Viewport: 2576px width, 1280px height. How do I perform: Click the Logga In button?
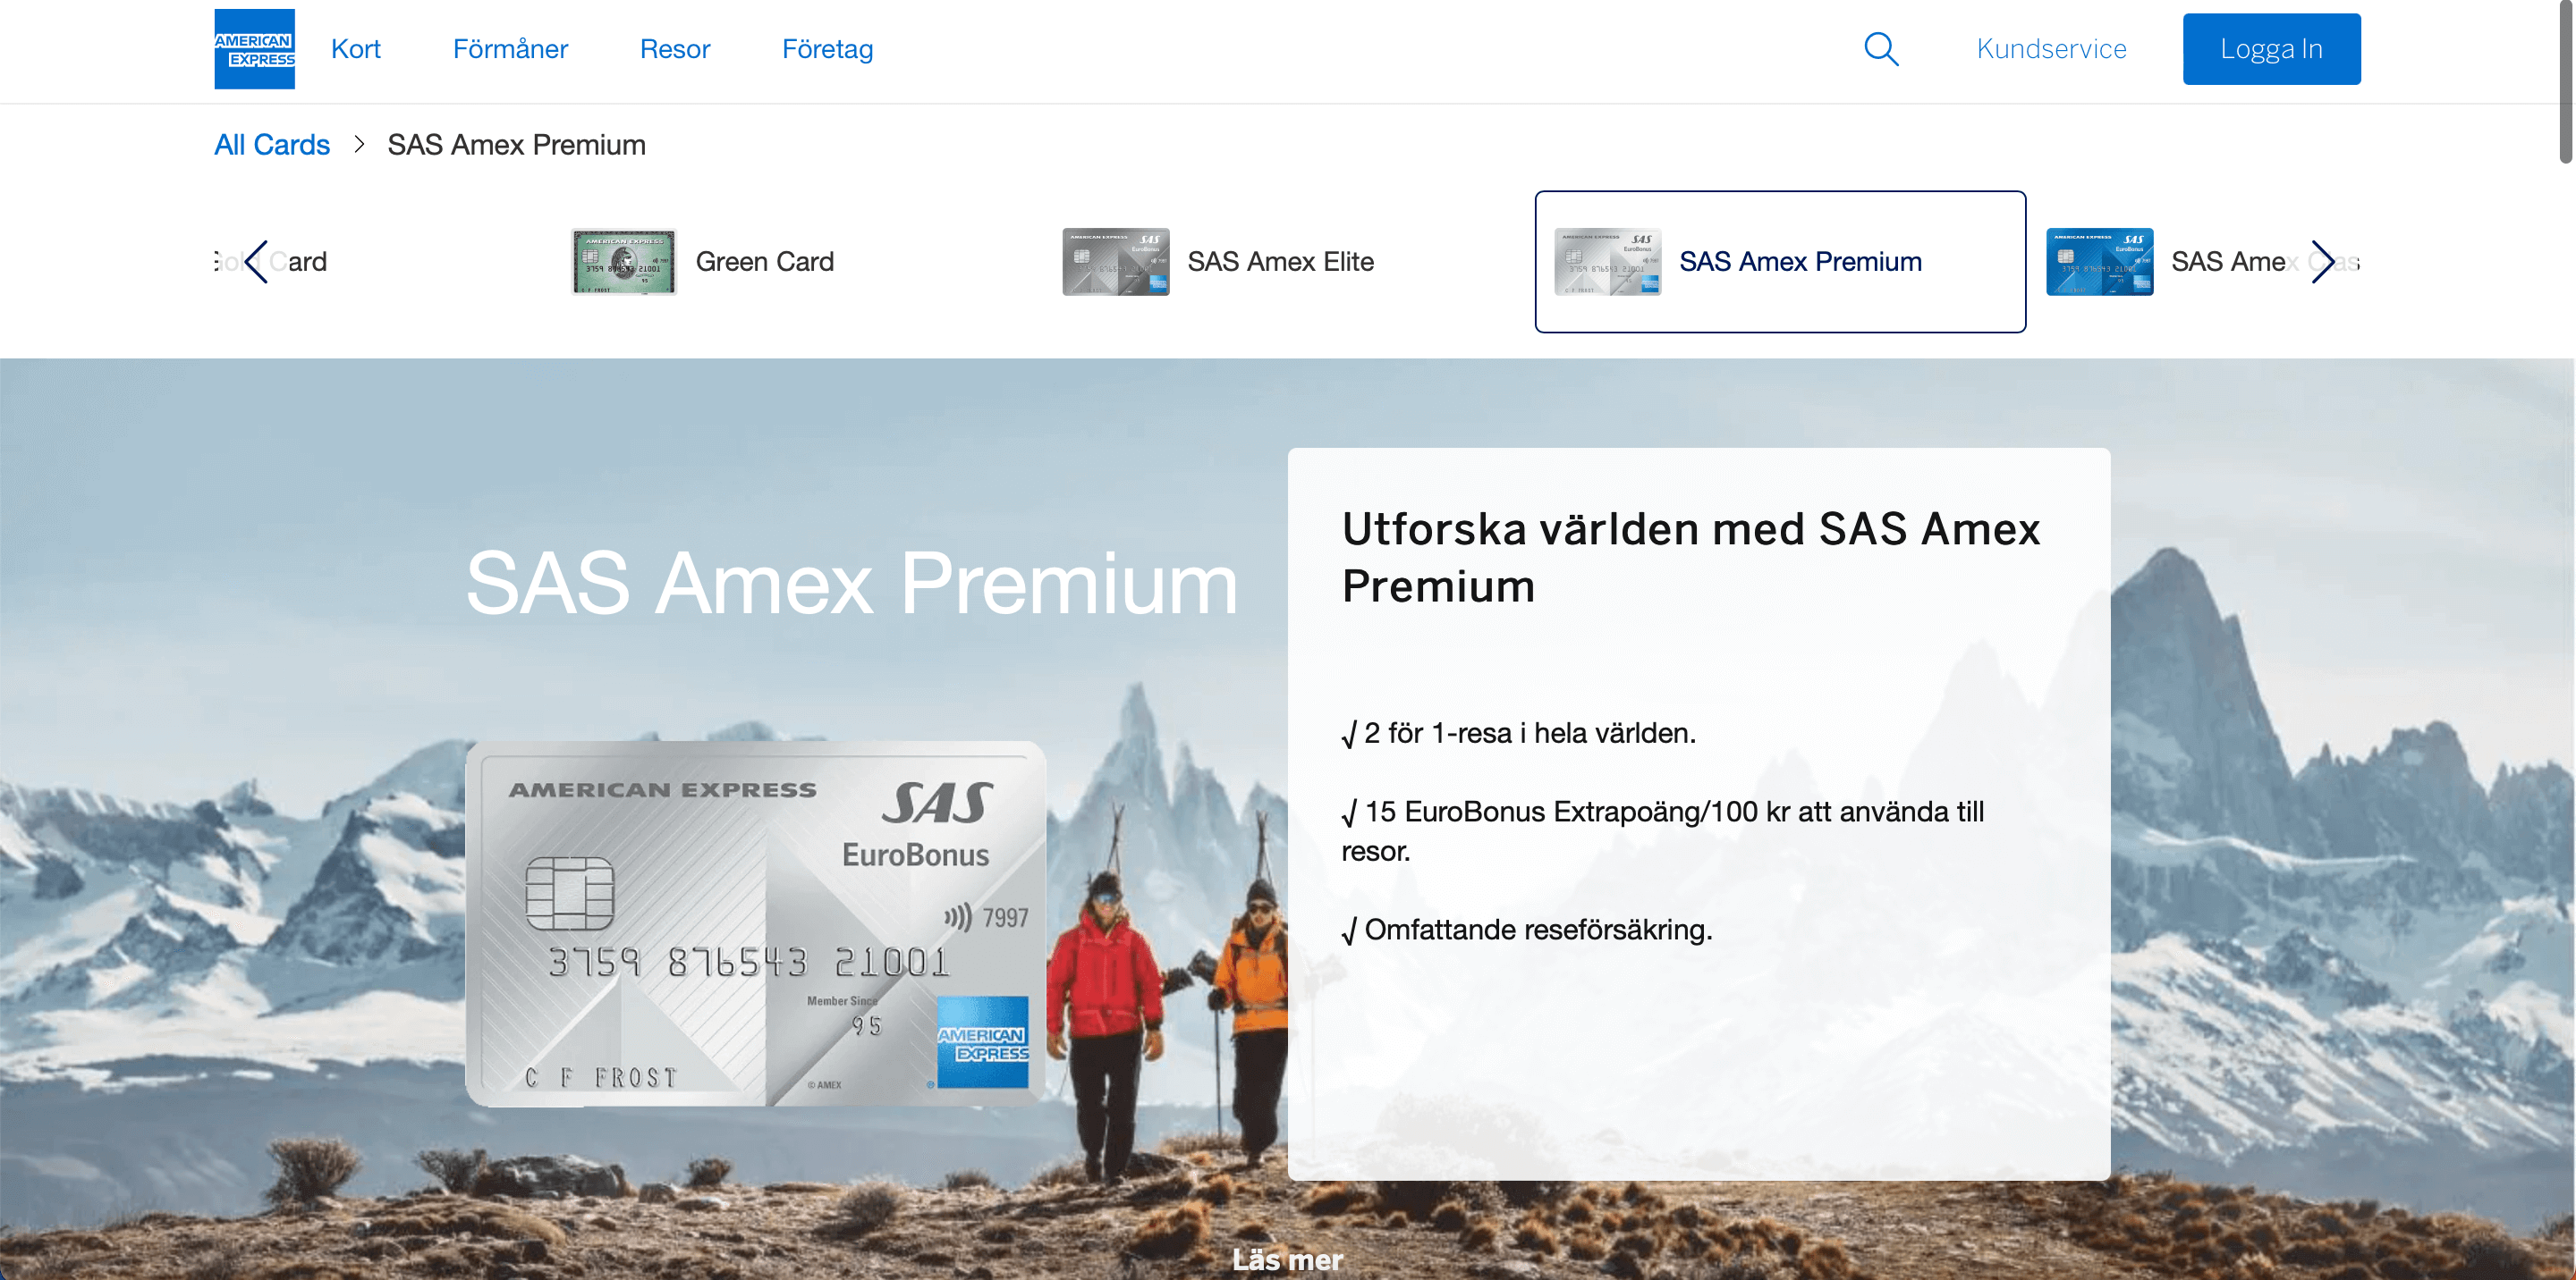click(2271, 49)
